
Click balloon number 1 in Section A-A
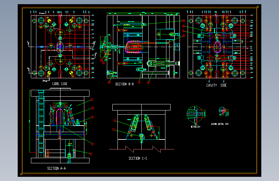point(92,100)
